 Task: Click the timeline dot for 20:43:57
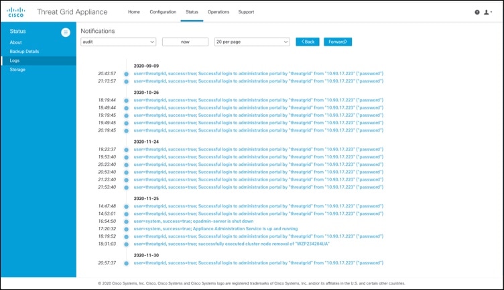coord(126,74)
